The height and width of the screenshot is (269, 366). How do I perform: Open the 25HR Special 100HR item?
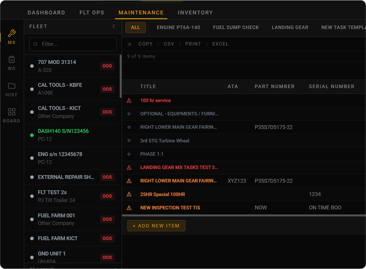[x=162, y=194]
